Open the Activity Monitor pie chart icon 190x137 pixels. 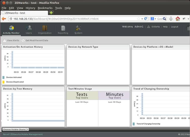(x=11, y=28)
